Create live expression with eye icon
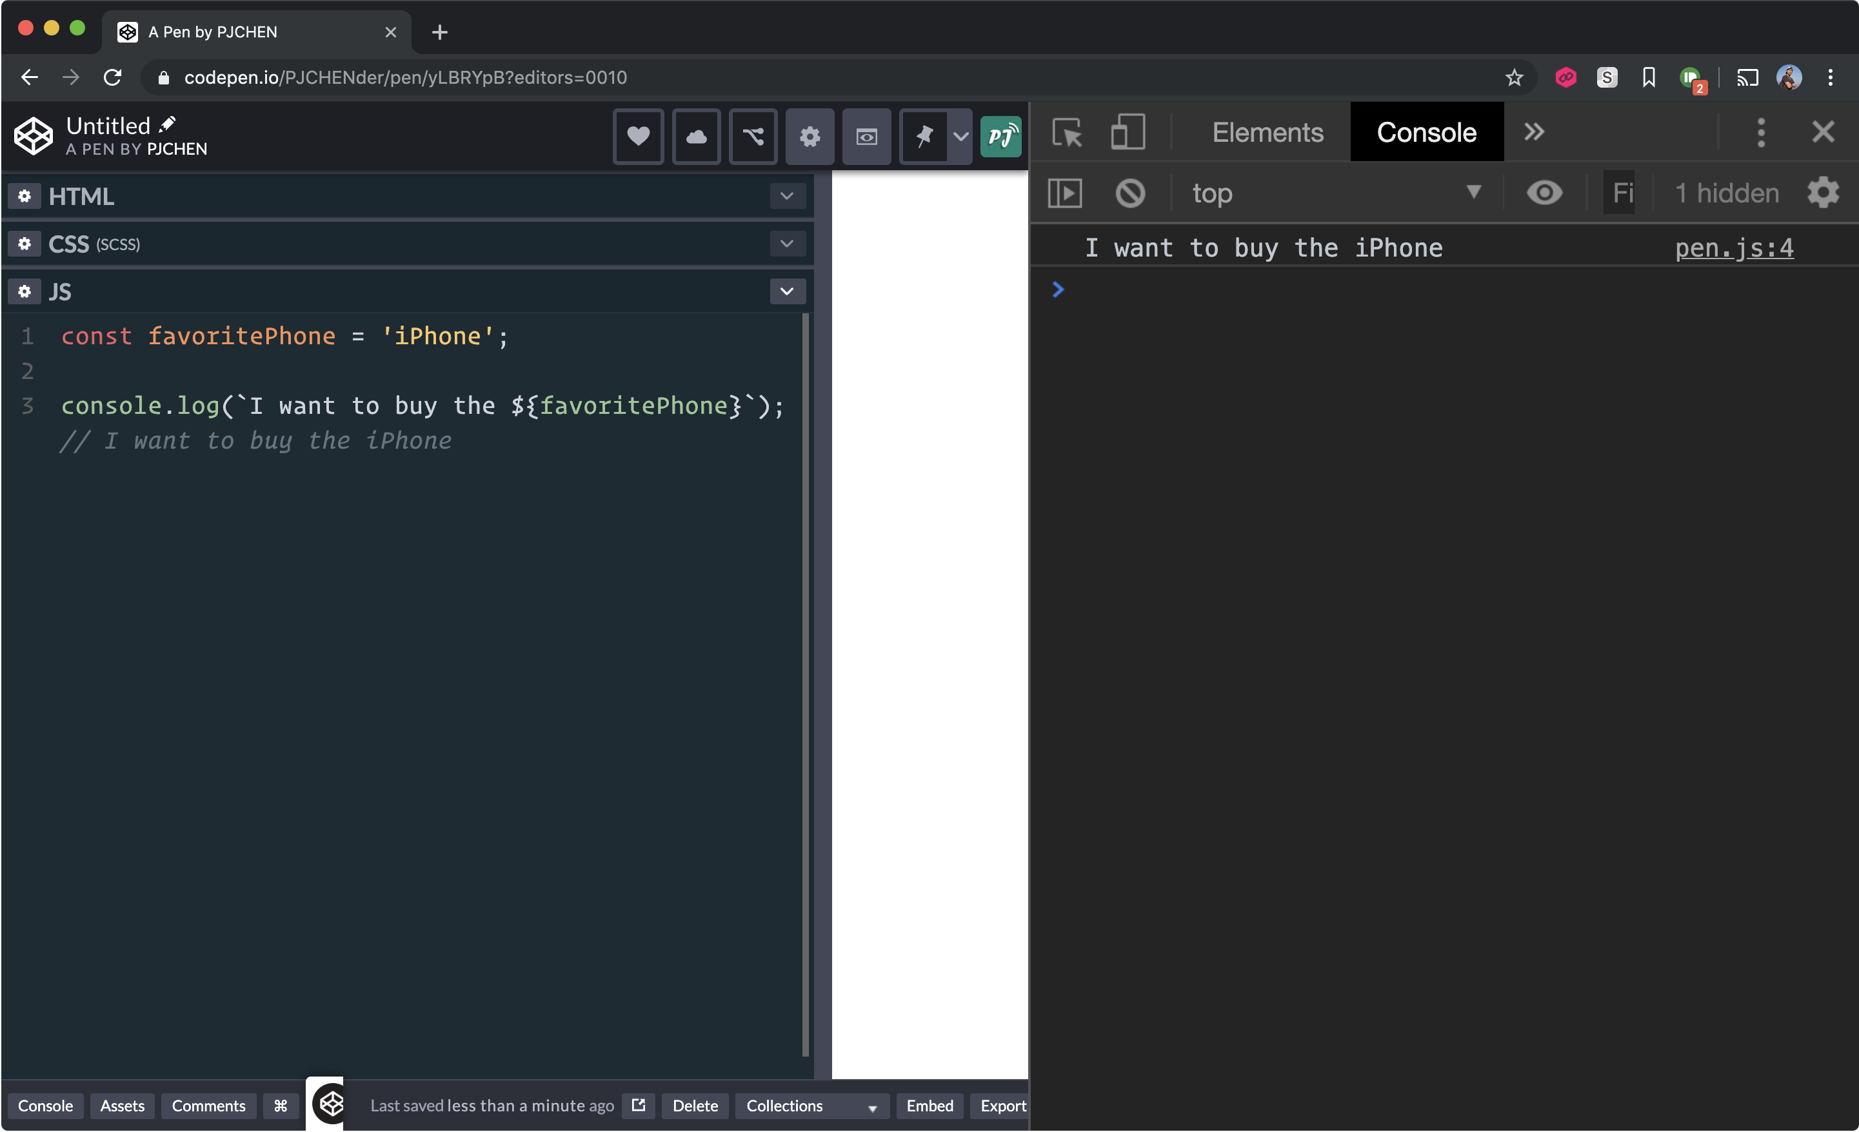This screenshot has width=1859, height=1132. tap(1544, 193)
